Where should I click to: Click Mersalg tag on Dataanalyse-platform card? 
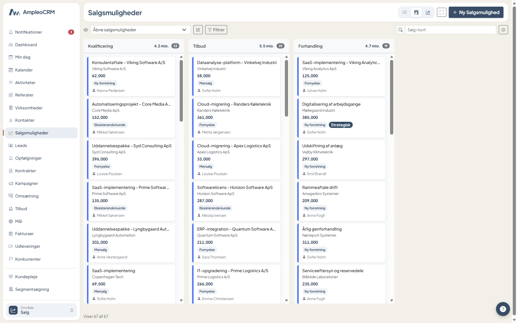pyautogui.click(x=206, y=83)
